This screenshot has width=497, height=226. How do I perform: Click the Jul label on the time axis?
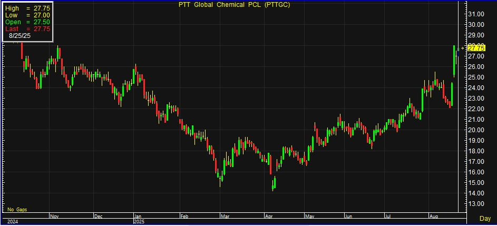point(388,216)
